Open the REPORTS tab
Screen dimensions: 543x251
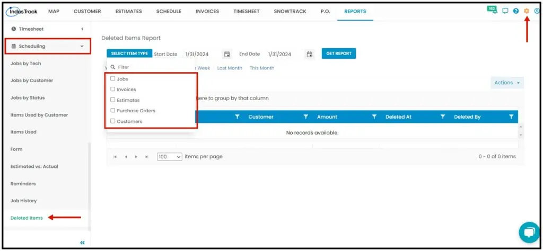coord(355,12)
